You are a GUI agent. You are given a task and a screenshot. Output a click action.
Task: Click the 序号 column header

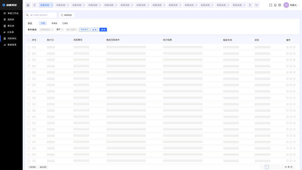point(34,40)
